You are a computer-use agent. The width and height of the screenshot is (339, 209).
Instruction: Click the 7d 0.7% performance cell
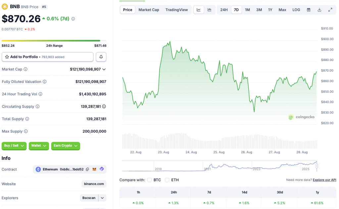(209, 203)
